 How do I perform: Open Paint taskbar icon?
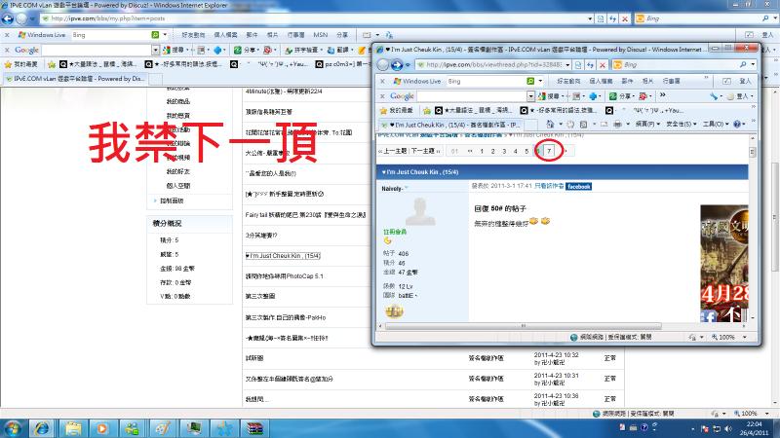163,428
